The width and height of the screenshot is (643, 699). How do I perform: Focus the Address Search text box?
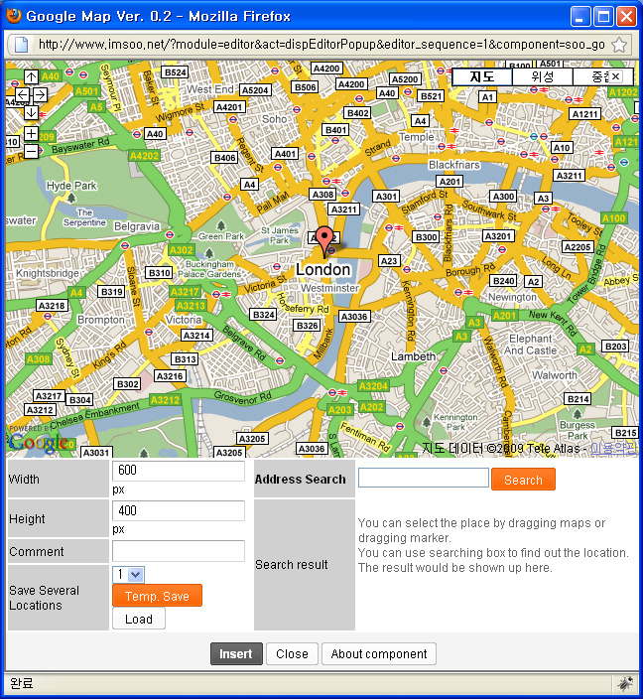click(424, 478)
